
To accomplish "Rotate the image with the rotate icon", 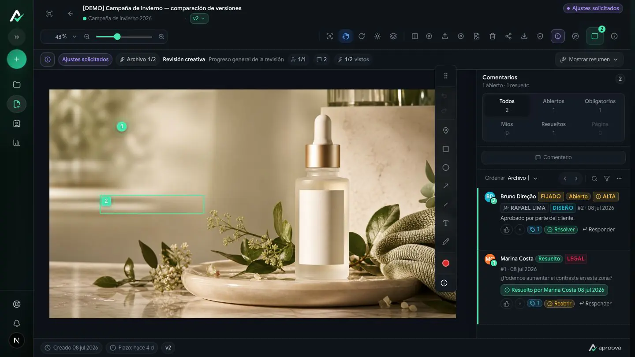I will 362,36.
